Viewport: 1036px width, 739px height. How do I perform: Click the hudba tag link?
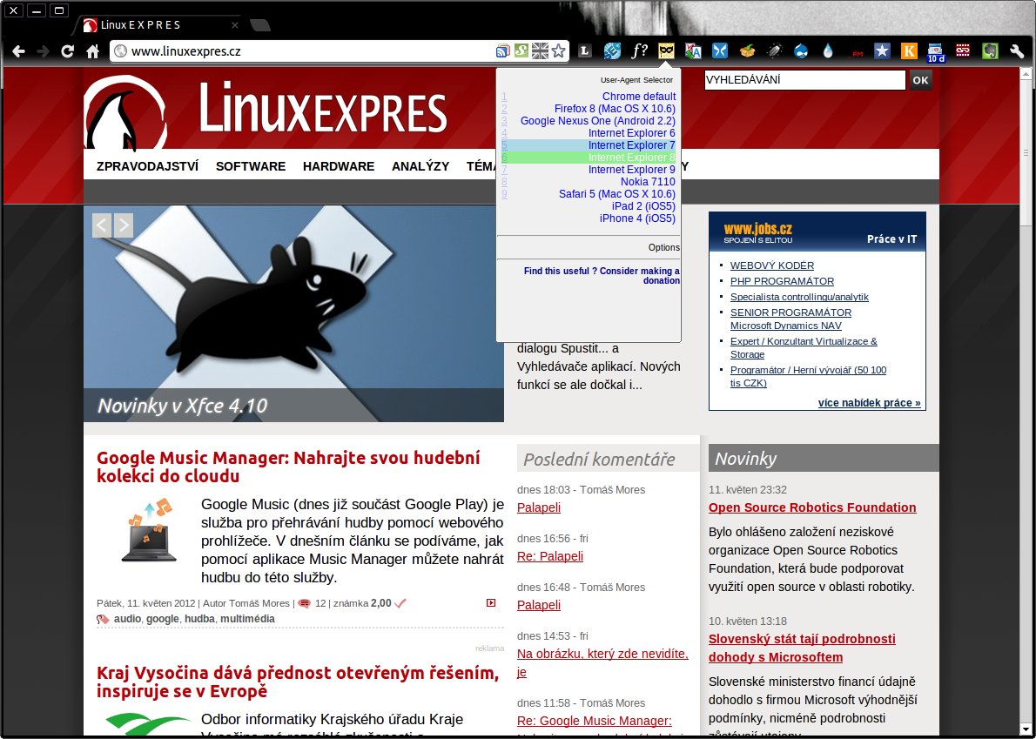(x=199, y=619)
